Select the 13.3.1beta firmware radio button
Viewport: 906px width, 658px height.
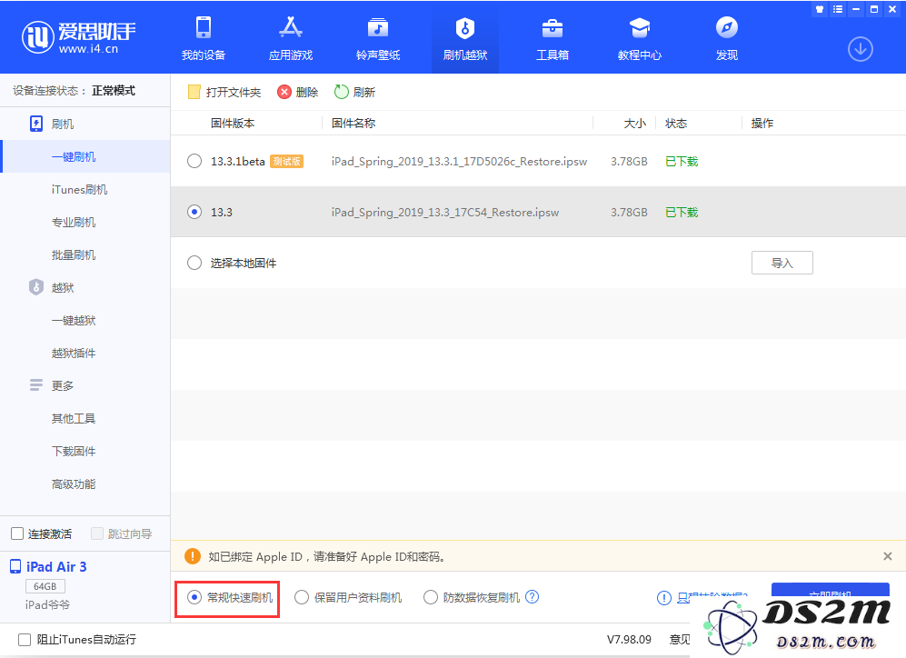point(194,161)
